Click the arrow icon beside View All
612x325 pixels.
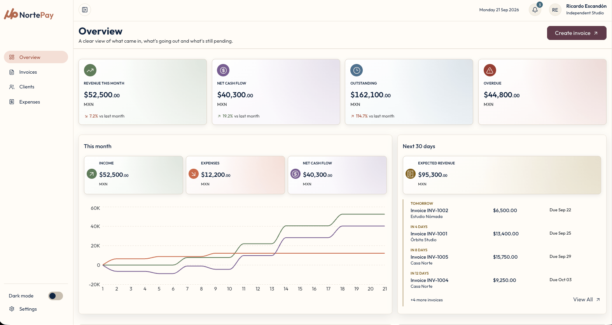pos(598,299)
